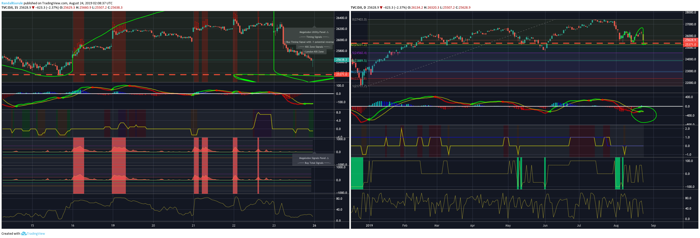700x238 pixels.
Task: Click the 28000.0 daily price axis label
Action: pyautogui.click(x=691, y=12)
